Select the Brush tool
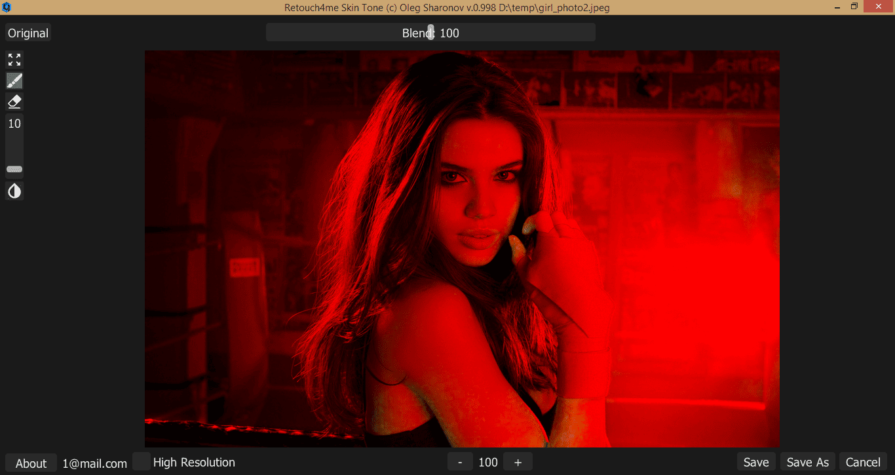 click(14, 81)
